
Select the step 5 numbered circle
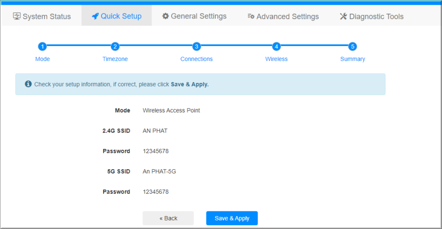(x=353, y=46)
